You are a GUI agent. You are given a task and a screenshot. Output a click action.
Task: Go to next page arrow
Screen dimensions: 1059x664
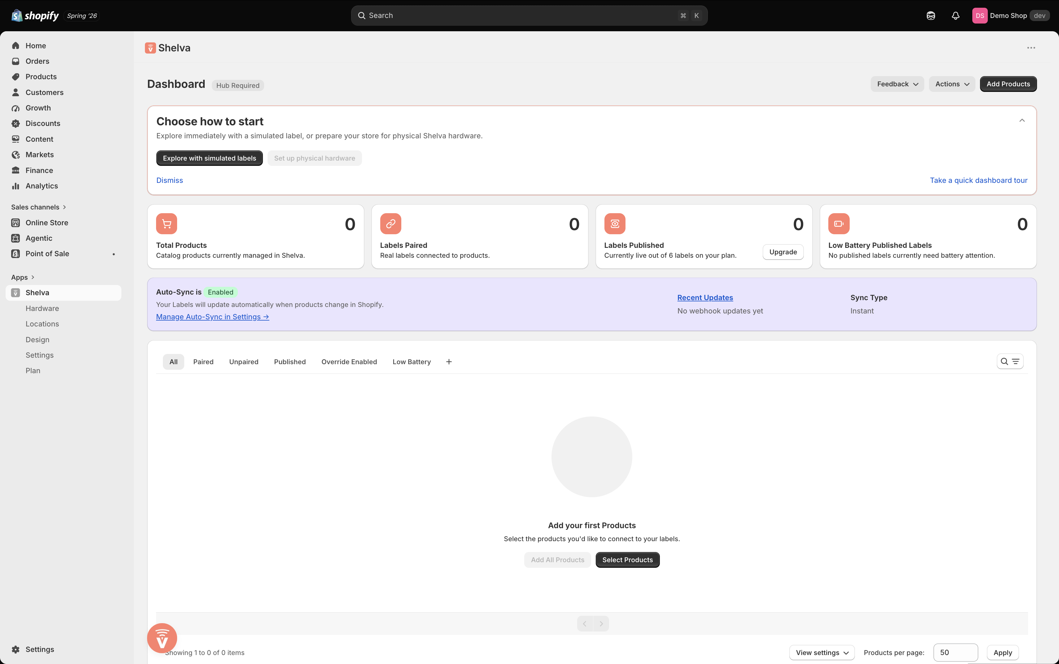pyautogui.click(x=601, y=624)
